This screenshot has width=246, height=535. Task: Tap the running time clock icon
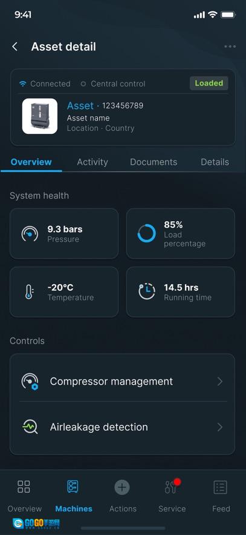tap(147, 291)
